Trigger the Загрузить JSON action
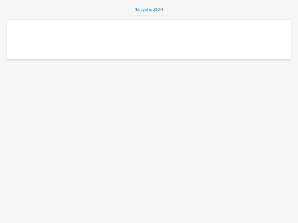Screen dimensions: 298x223 [149, 10]
